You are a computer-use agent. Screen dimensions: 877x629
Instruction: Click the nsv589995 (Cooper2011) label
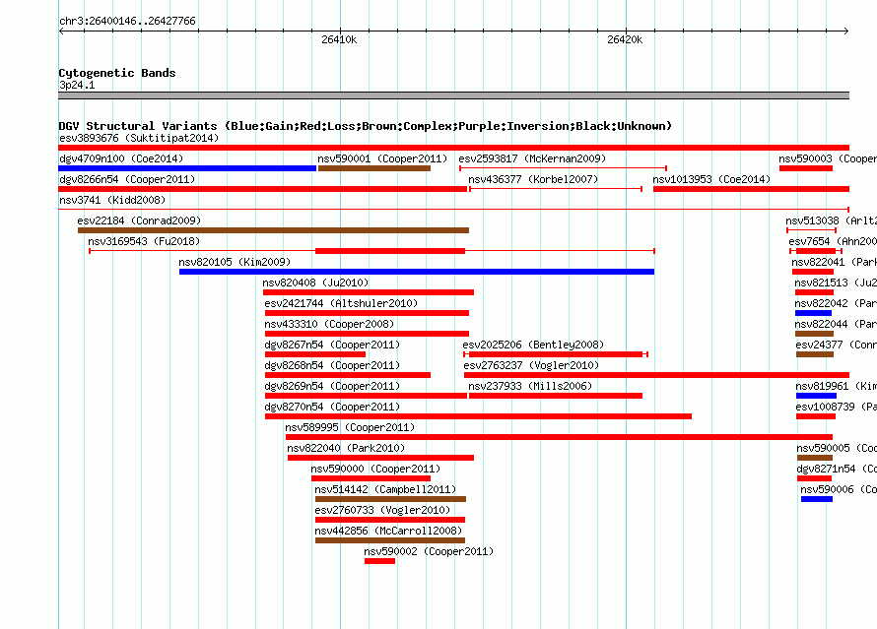click(350, 427)
